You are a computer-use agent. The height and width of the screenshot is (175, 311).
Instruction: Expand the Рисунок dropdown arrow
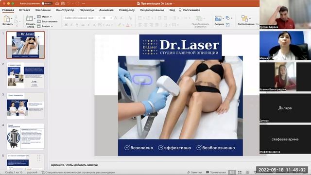[x=223, y=18]
